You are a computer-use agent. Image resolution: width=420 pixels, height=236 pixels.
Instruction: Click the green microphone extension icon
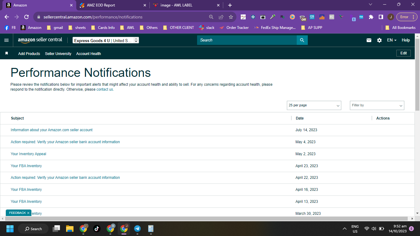pyautogui.click(x=273, y=17)
